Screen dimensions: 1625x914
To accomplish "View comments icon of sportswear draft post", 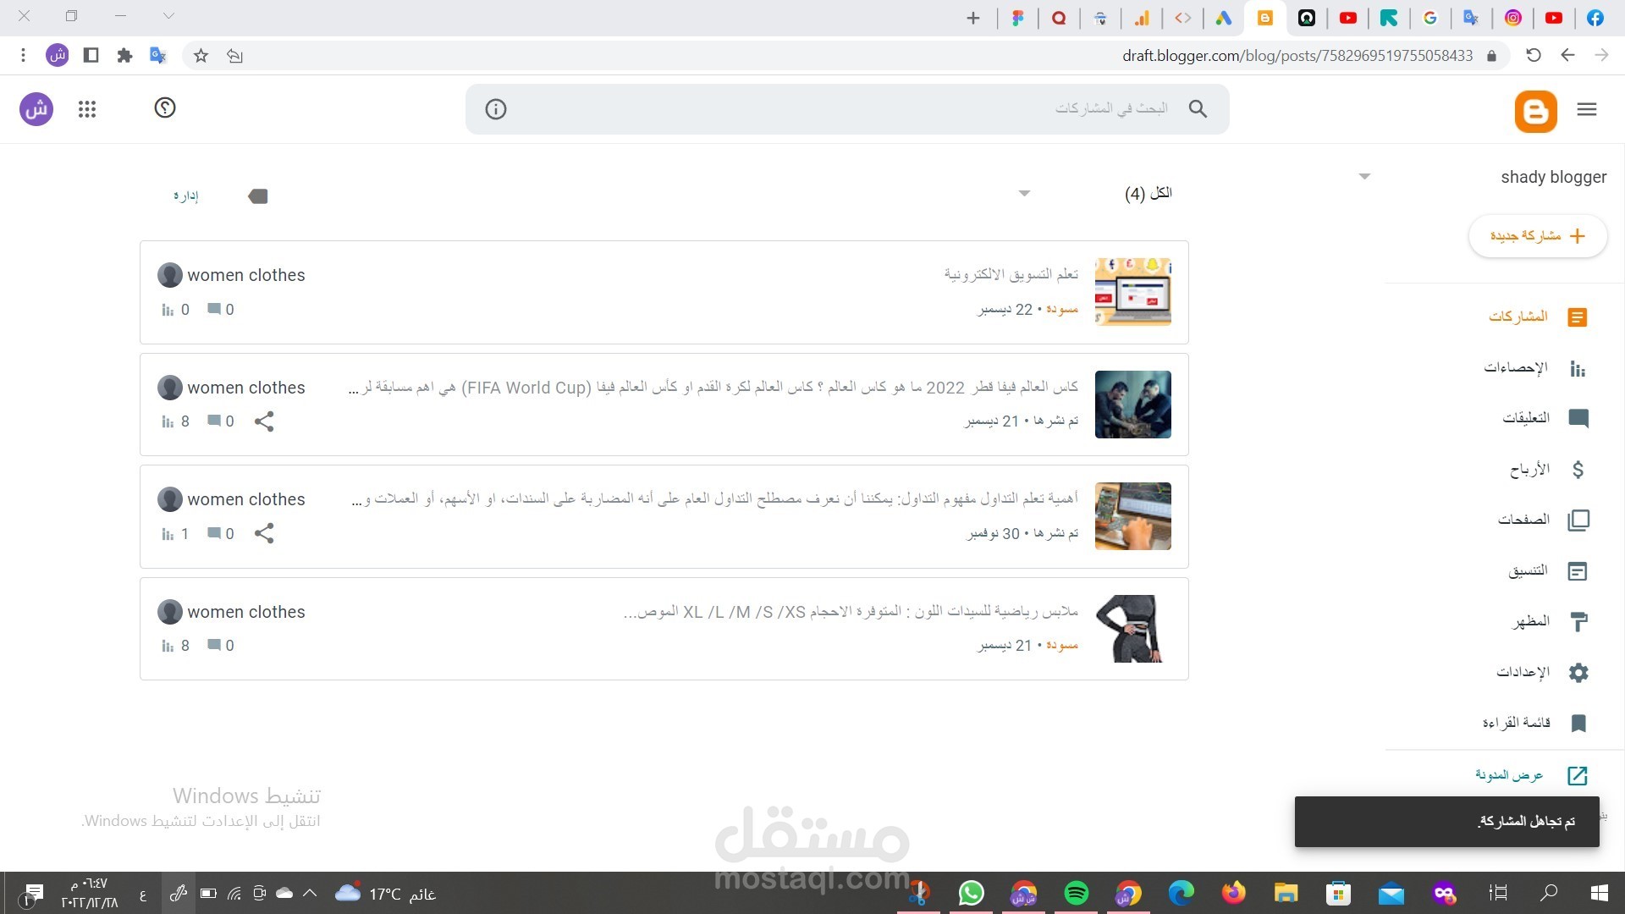I will point(214,645).
